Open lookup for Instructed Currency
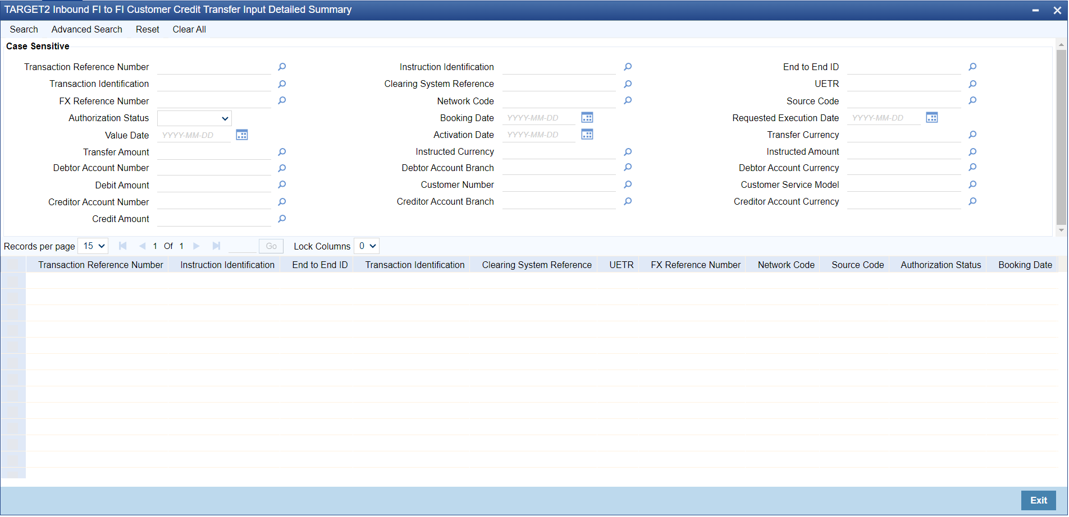This screenshot has height=517, width=1069. click(628, 153)
